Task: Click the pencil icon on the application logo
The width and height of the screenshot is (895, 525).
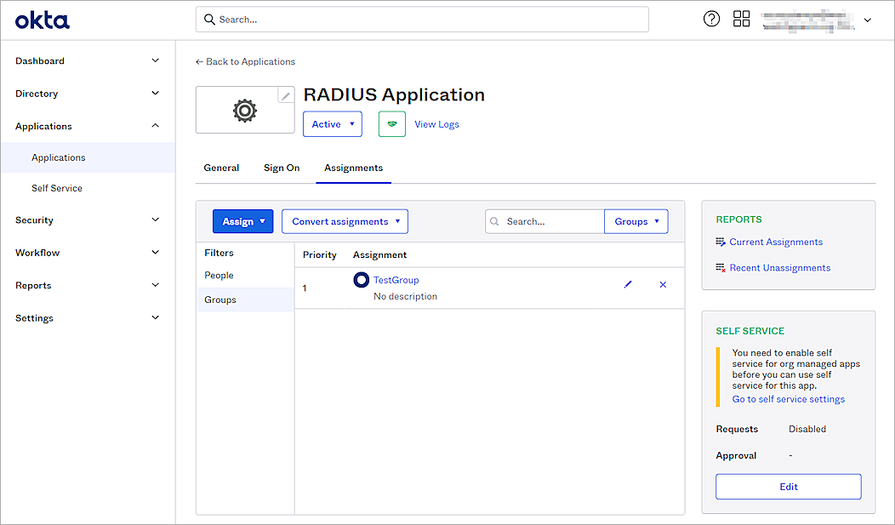Action: (x=286, y=94)
